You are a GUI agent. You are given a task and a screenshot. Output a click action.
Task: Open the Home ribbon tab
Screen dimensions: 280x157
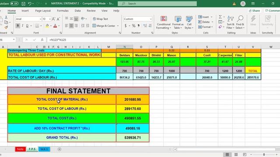click(x=12, y=10)
